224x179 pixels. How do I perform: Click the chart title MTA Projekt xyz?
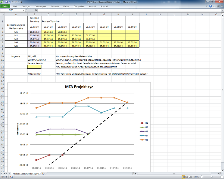(x=78, y=88)
